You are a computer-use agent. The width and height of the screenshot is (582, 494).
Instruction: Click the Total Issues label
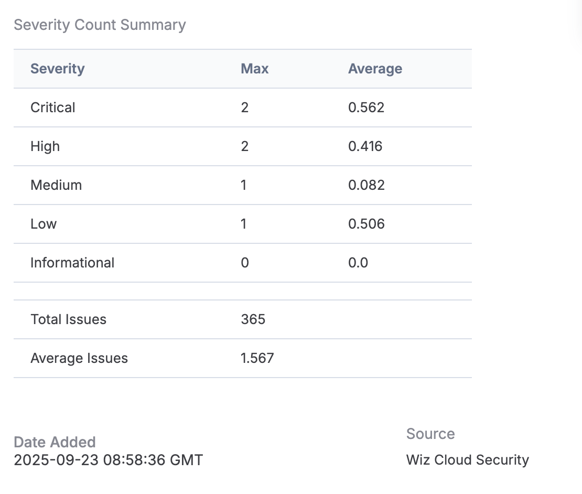click(x=68, y=319)
